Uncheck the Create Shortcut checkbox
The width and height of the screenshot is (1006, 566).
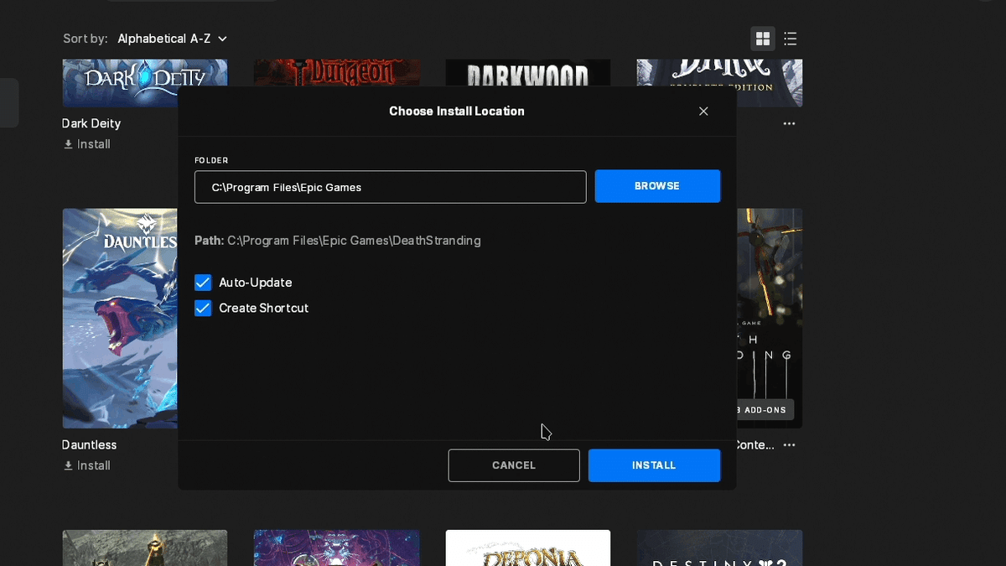coord(203,308)
